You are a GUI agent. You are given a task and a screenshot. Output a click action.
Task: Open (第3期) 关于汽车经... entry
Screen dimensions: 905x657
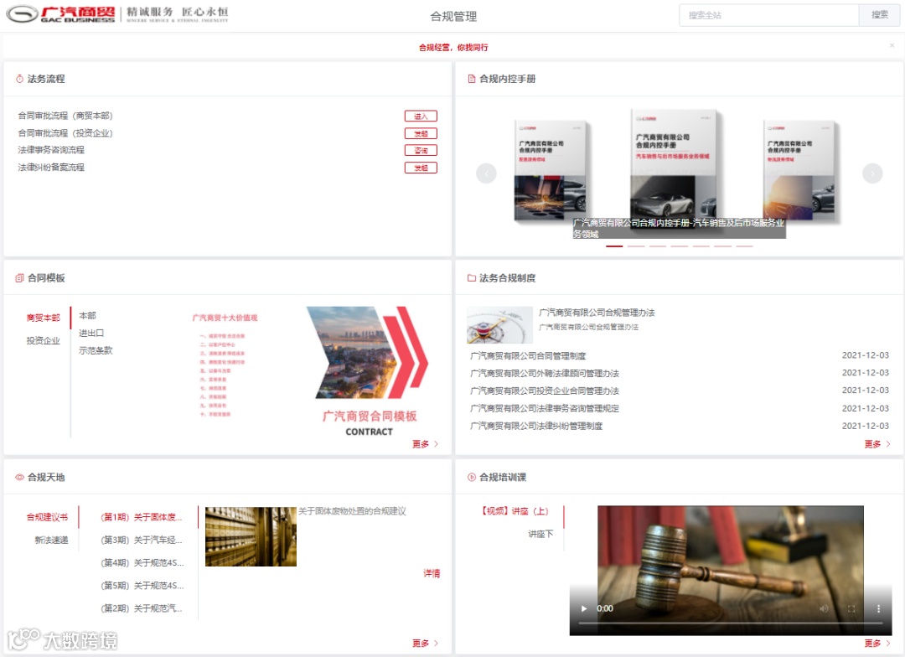tap(142, 540)
